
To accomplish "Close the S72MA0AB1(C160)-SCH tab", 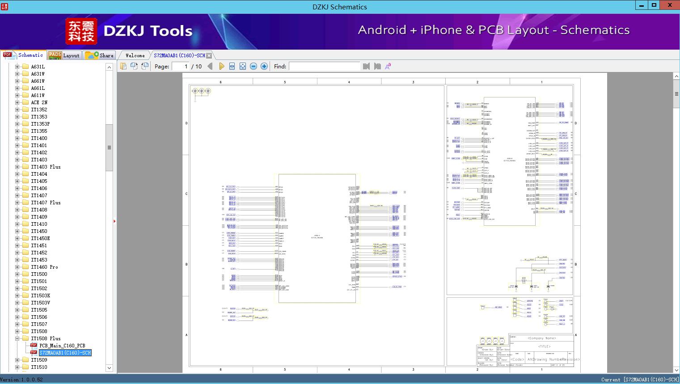I will click(209, 56).
